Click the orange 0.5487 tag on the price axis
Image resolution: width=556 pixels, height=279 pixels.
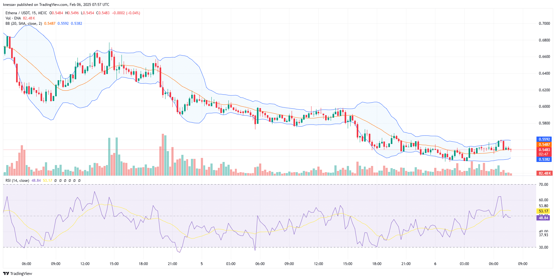click(x=544, y=145)
